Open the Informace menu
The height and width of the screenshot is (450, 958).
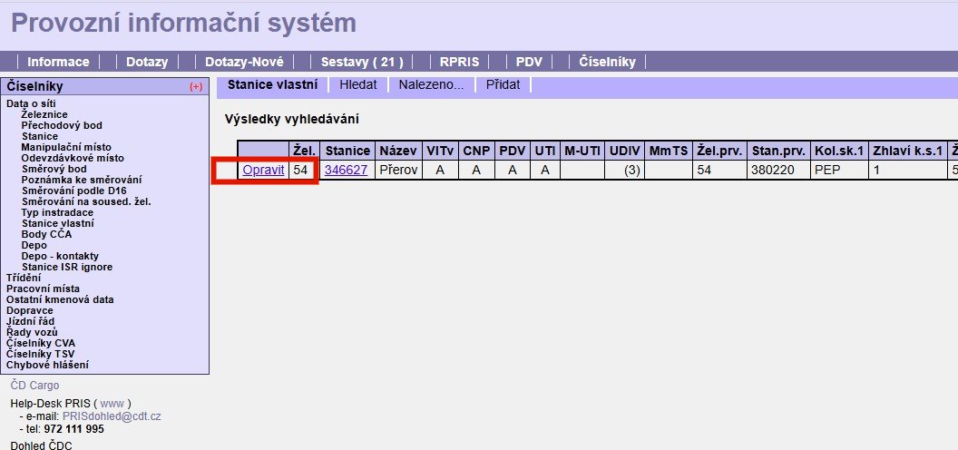coord(58,62)
